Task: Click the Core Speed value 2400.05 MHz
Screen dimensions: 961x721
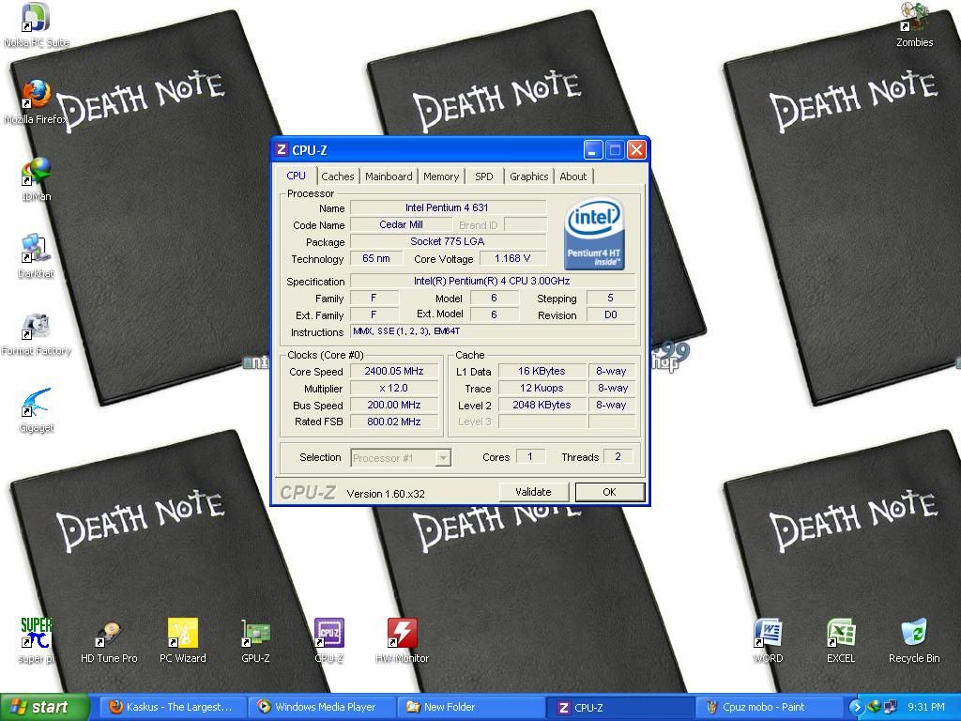Action: point(394,371)
